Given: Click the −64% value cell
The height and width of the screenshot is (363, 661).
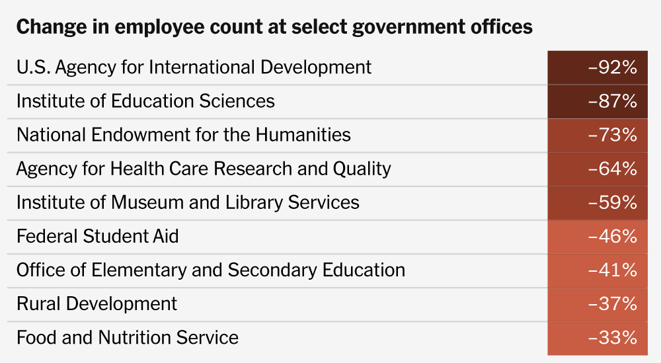Looking at the screenshot, I should [x=598, y=169].
